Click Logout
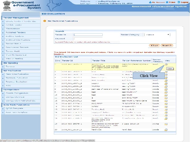Image resolution: width=190 pixels, height=142 pixels. click(x=183, y=2)
